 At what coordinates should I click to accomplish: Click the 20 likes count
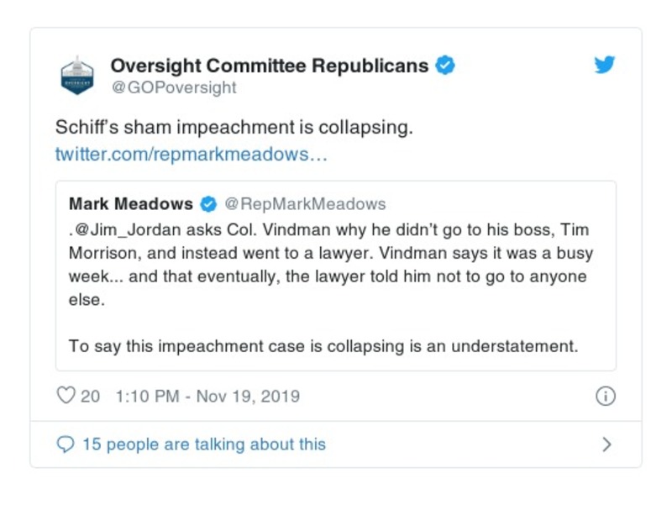(x=90, y=396)
